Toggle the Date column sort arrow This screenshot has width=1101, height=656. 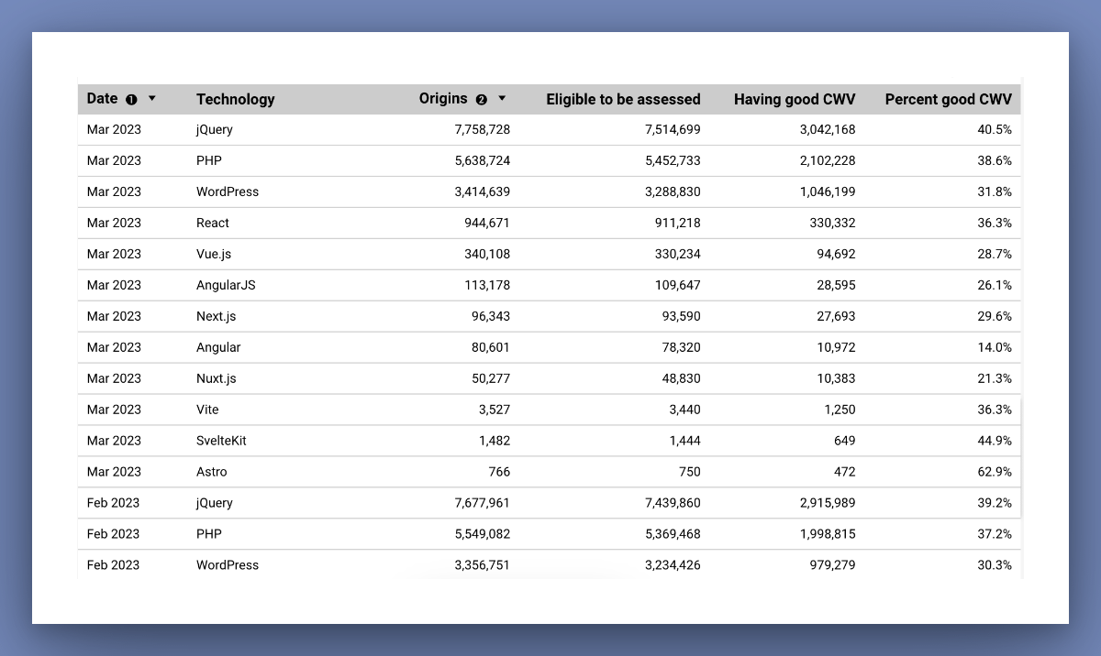[x=152, y=98]
